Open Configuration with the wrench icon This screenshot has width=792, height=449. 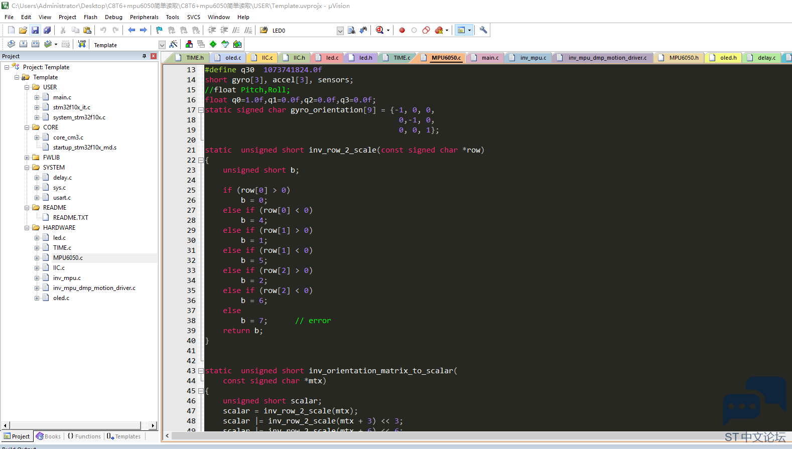483,30
